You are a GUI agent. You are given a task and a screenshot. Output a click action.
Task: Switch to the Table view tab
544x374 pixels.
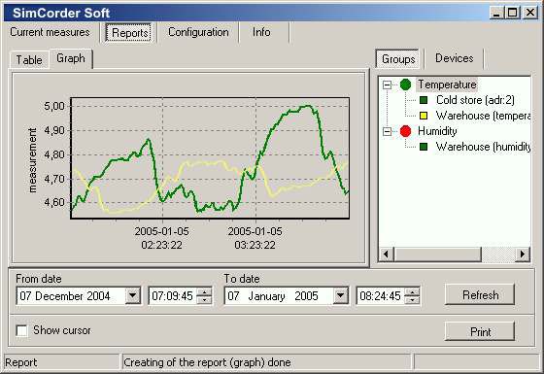[x=29, y=60]
